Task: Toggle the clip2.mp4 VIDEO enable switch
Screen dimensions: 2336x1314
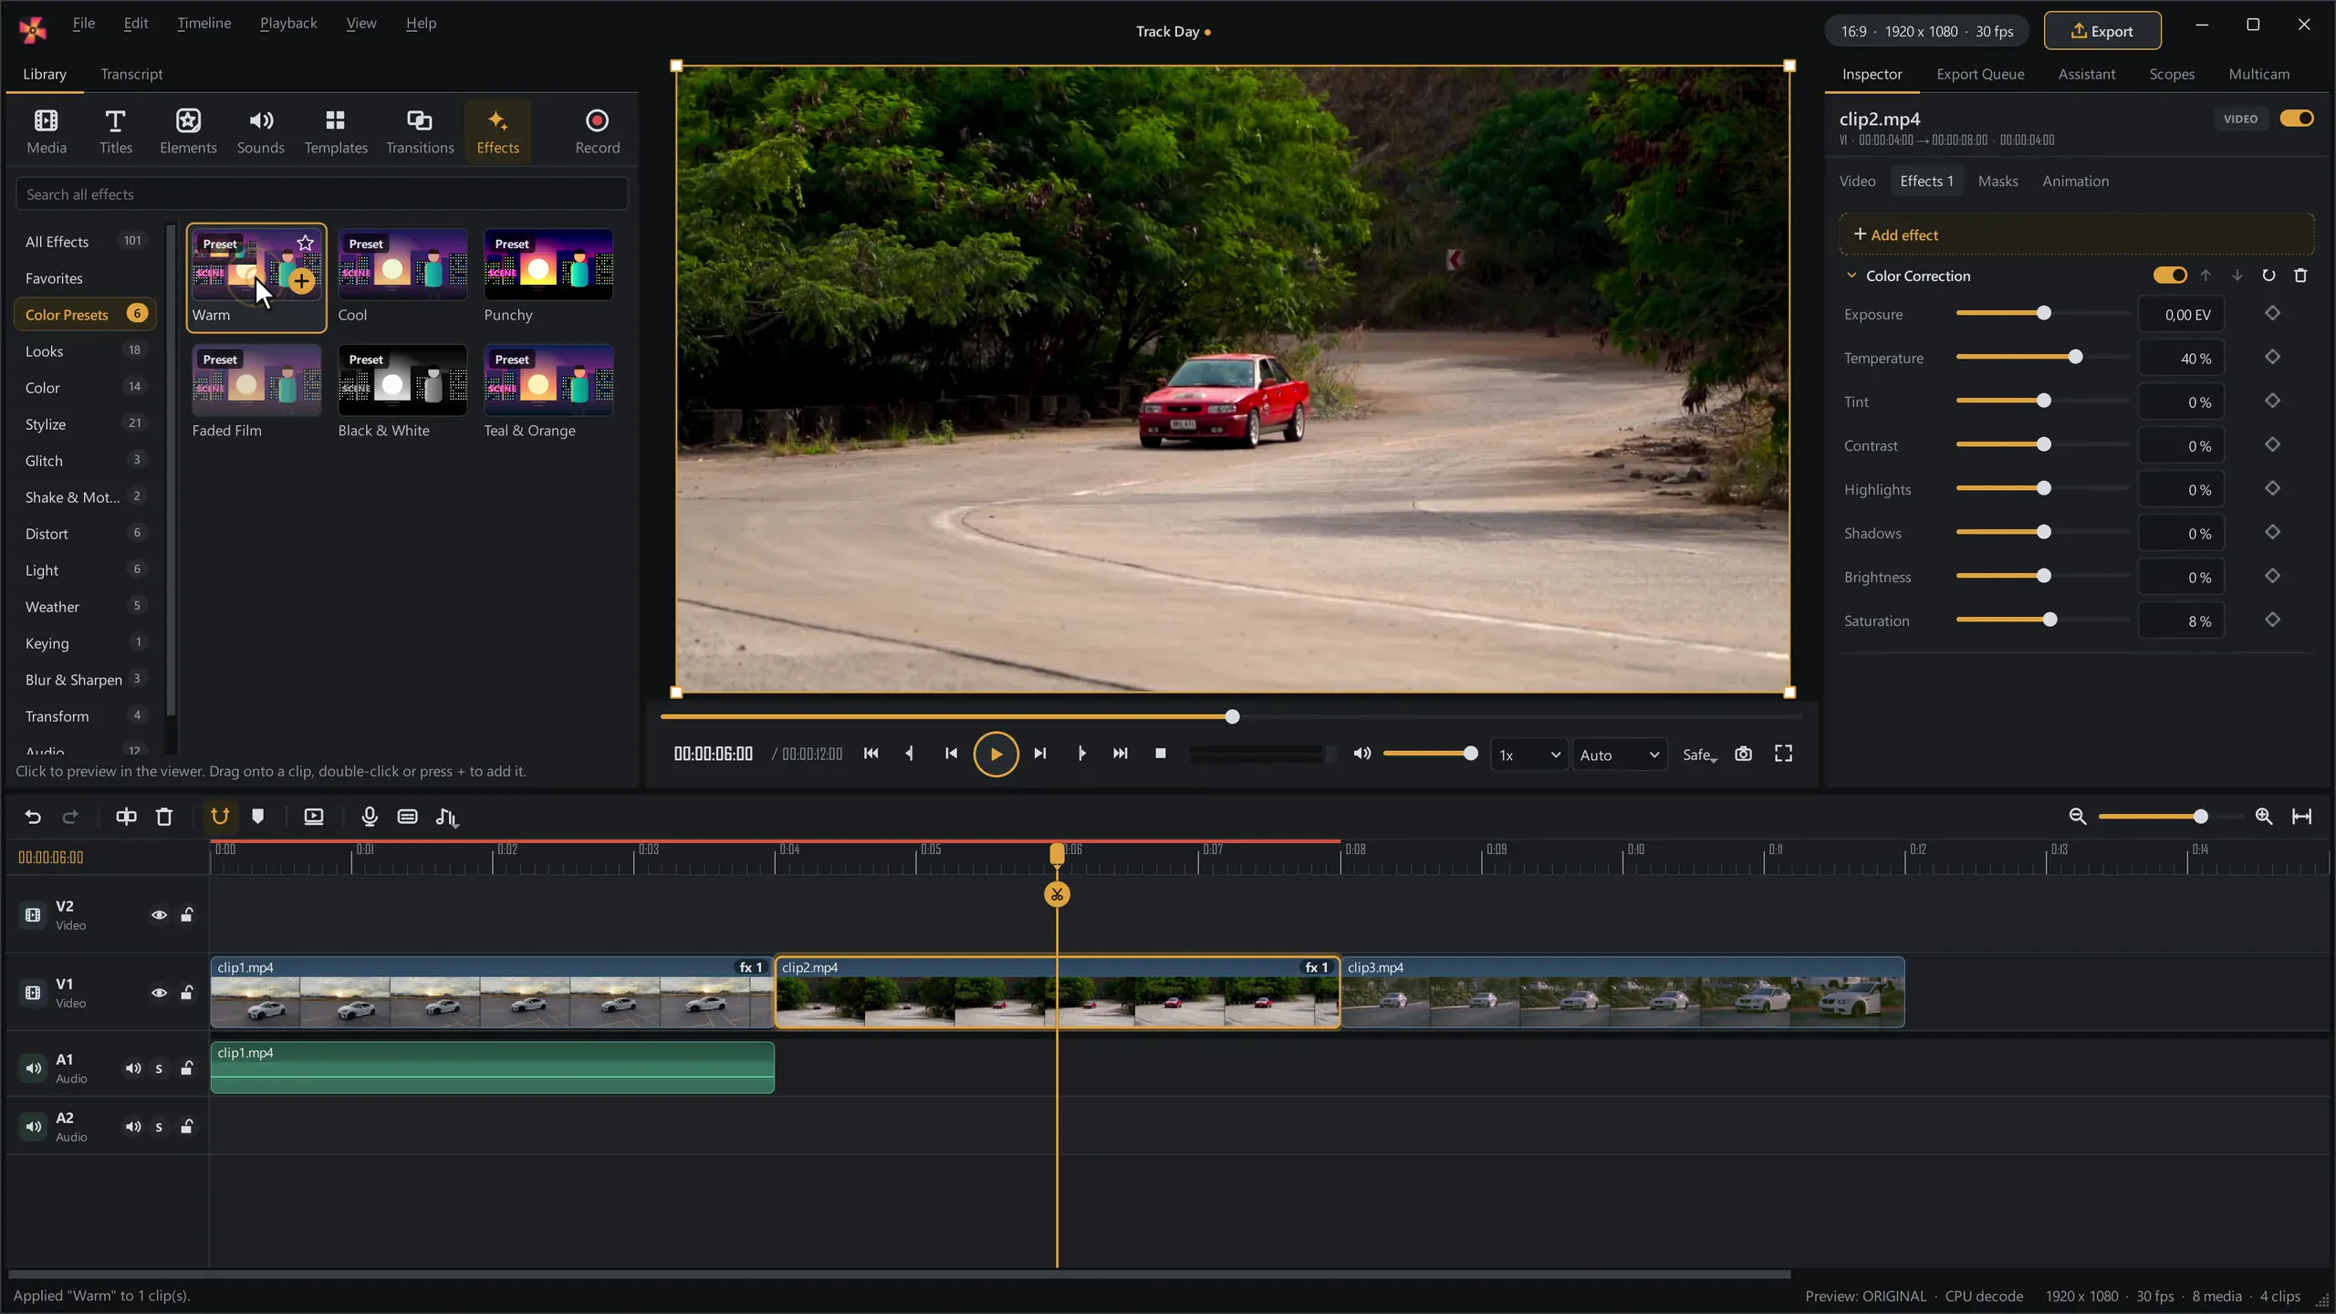Action: [2296, 119]
